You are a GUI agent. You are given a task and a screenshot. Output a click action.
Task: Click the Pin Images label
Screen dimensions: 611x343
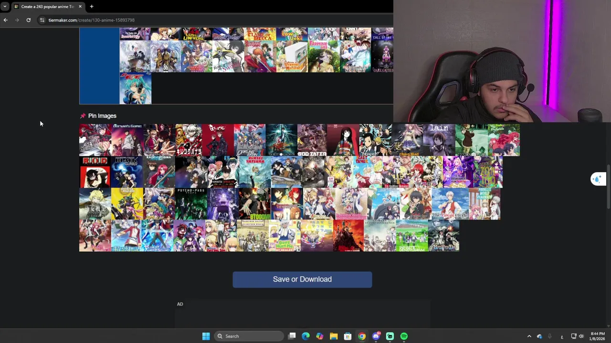102,116
